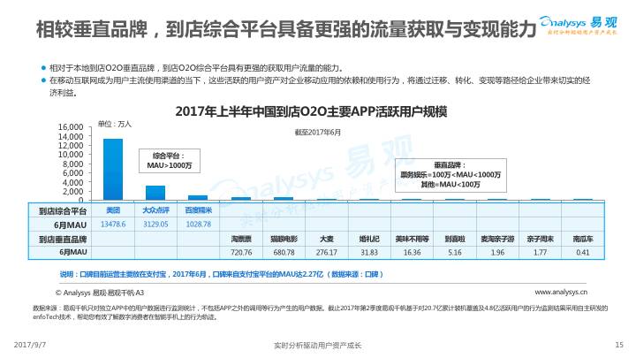The width and height of the screenshot is (636, 358).
Task: Click the 大麦 table cell
Action: click(x=327, y=239)
